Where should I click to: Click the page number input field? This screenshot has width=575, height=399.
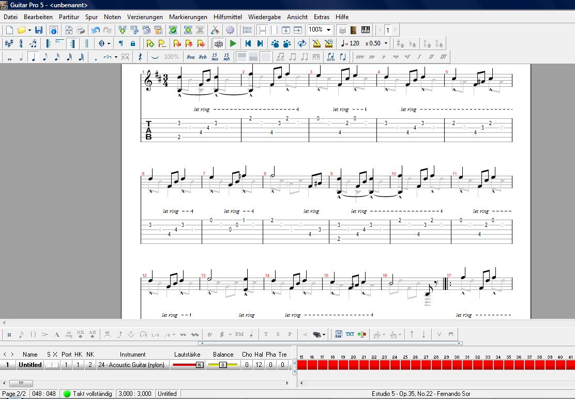(x=387, y=30)
